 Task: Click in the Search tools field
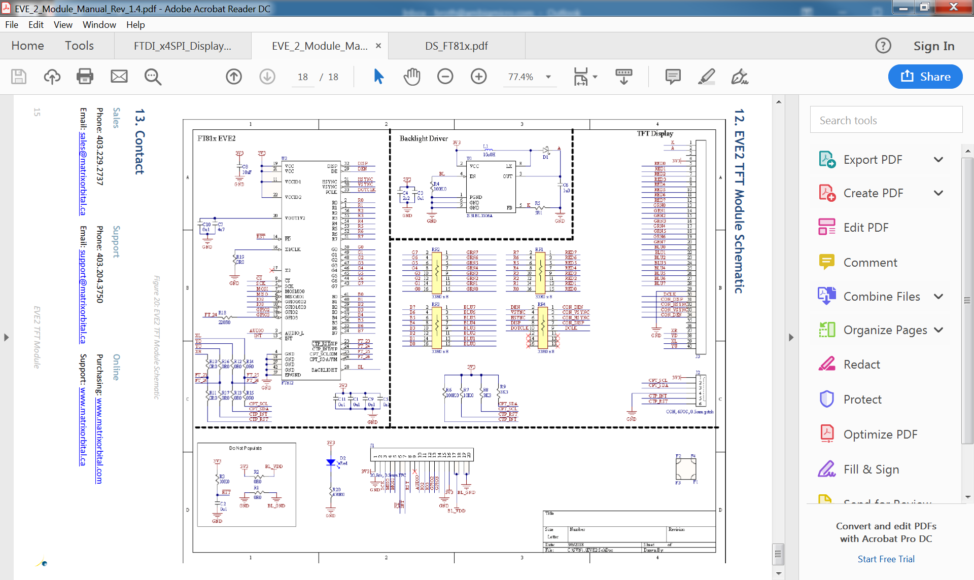point(886,120)
